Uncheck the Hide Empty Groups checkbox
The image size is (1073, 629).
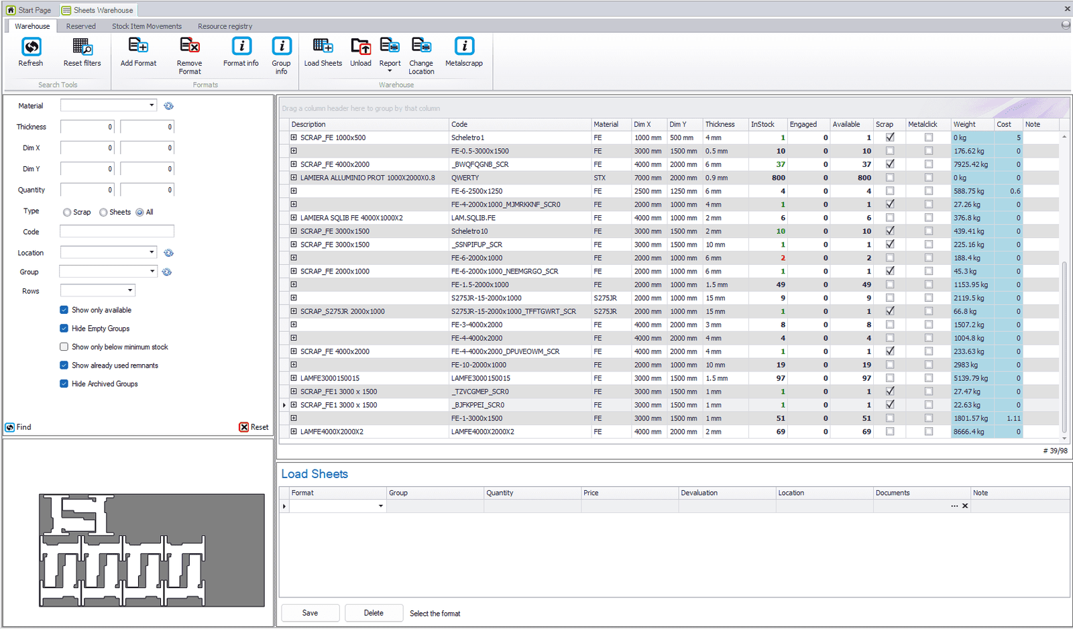pyautogui.click(x=64, y=329)
